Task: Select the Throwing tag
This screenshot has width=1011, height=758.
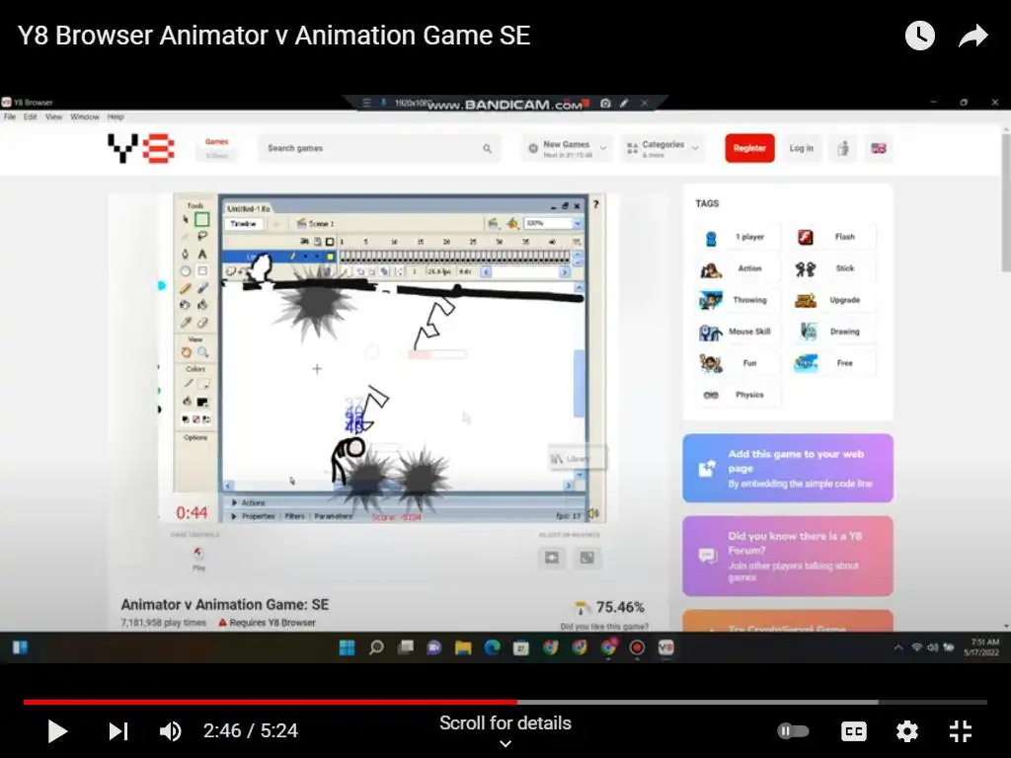Action: pos(738,300)
